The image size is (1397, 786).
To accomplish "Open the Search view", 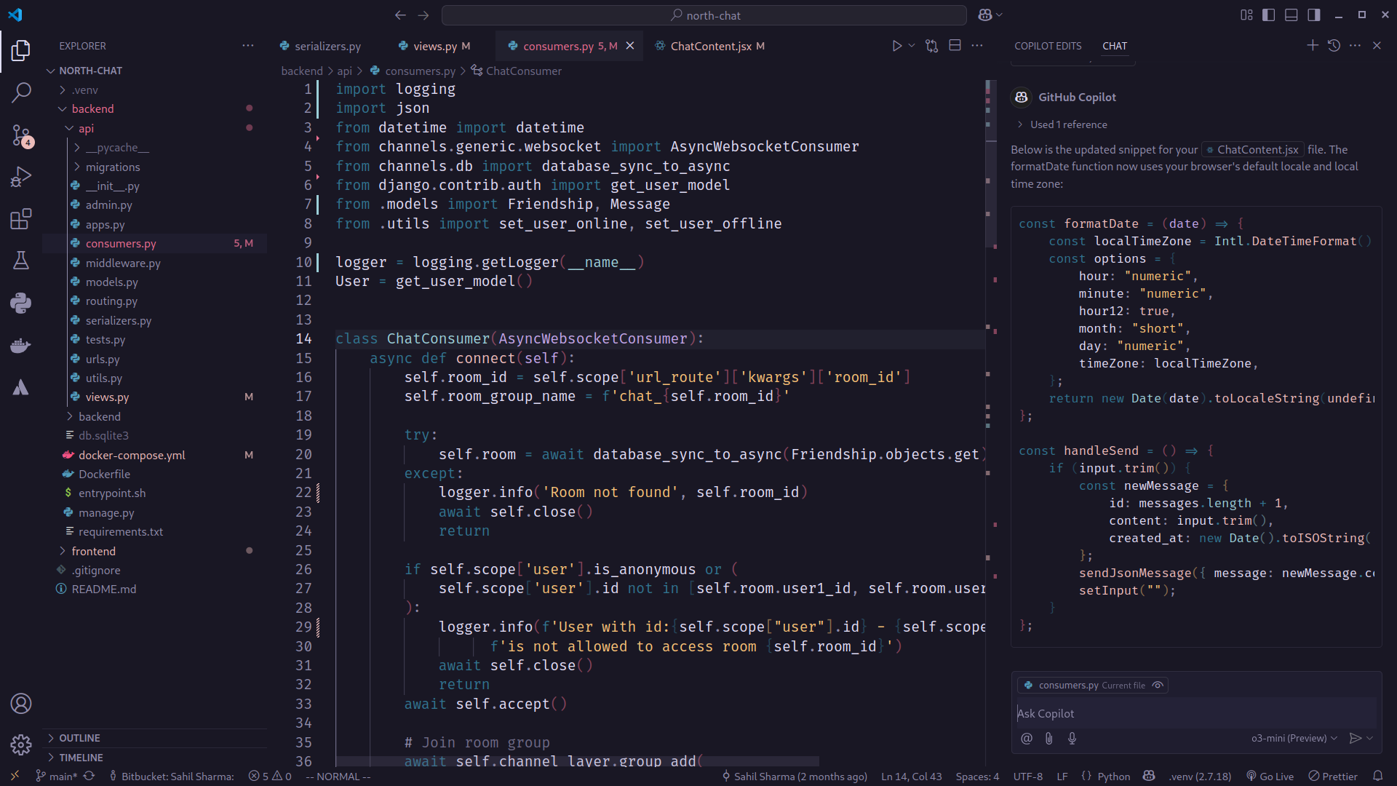I will pyautogui.click(x=21, y=92).
